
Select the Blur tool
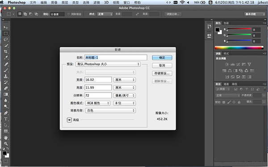[6, 100]
